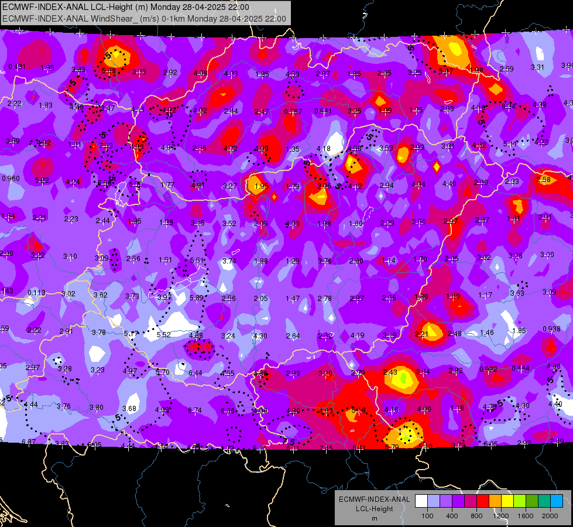This screenshot has width=573, height=527.
Task: Click the wind shear value 0.444
Action: [520, 368]
